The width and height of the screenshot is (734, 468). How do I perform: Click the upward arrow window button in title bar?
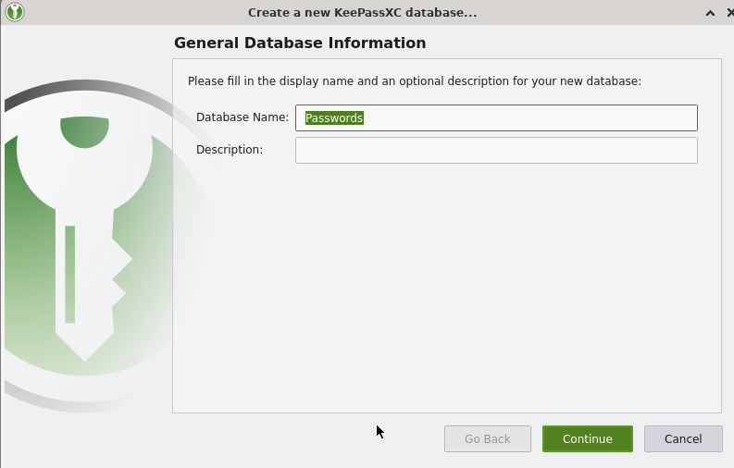710,13
